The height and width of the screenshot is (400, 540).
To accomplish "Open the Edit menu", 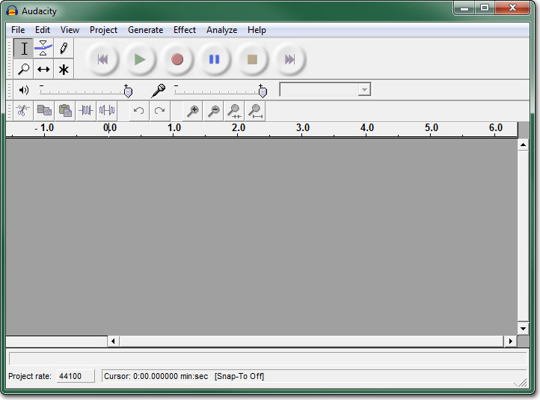I will (x=43, y=30).
